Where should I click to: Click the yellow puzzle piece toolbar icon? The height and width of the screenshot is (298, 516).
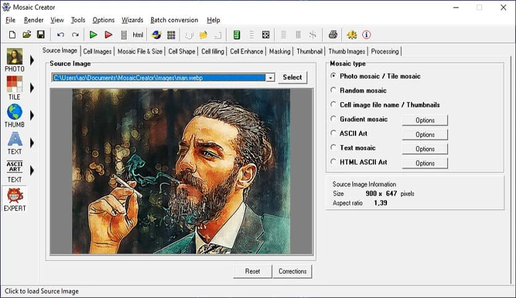pyautogui.click(x=352, y=34)
